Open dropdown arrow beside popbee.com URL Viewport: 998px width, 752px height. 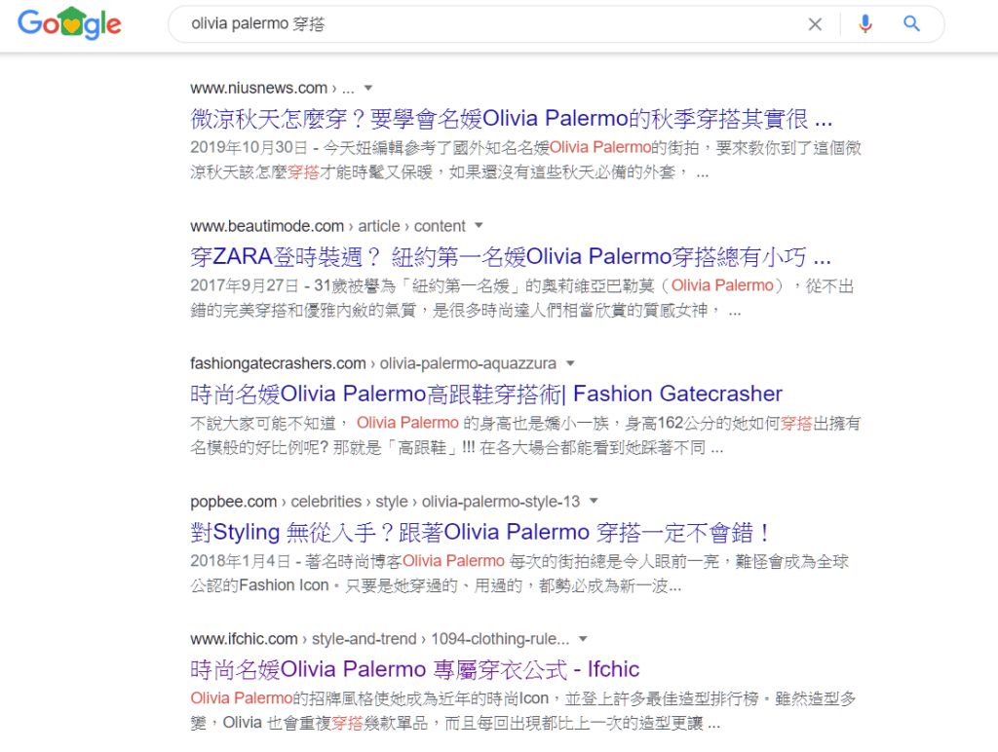[x=594, y=502]
